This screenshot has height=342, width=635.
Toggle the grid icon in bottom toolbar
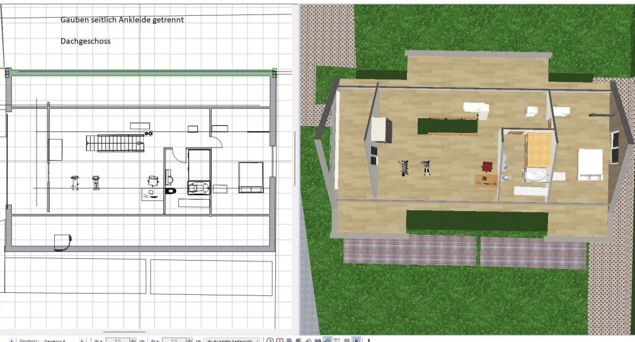tap(346, 340)
